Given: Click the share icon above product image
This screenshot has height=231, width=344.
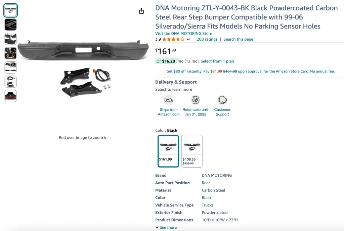Looking at the screenshot, I should click(141, 11).
